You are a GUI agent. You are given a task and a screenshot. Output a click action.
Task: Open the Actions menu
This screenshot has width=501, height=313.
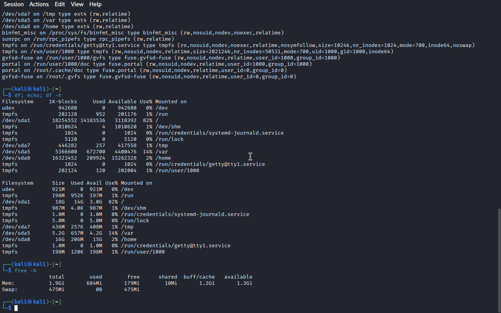click(x=39, y=4)
